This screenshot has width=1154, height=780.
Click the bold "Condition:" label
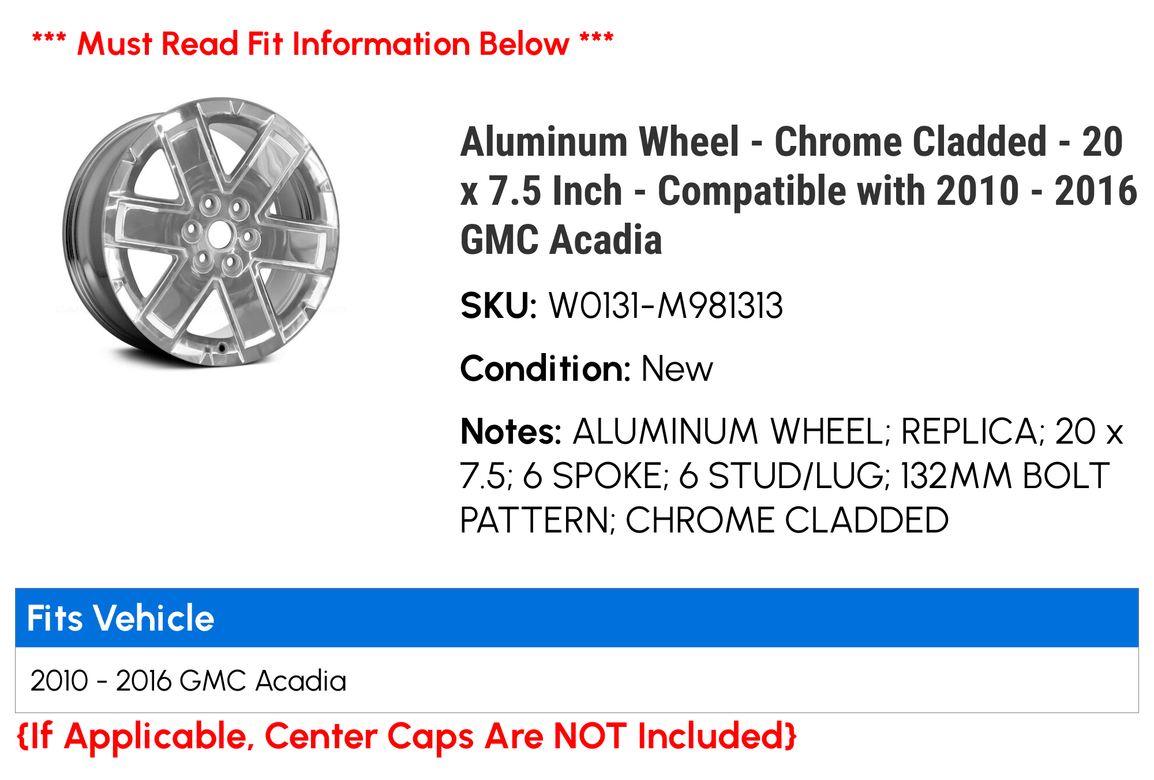tap(545, 369)
